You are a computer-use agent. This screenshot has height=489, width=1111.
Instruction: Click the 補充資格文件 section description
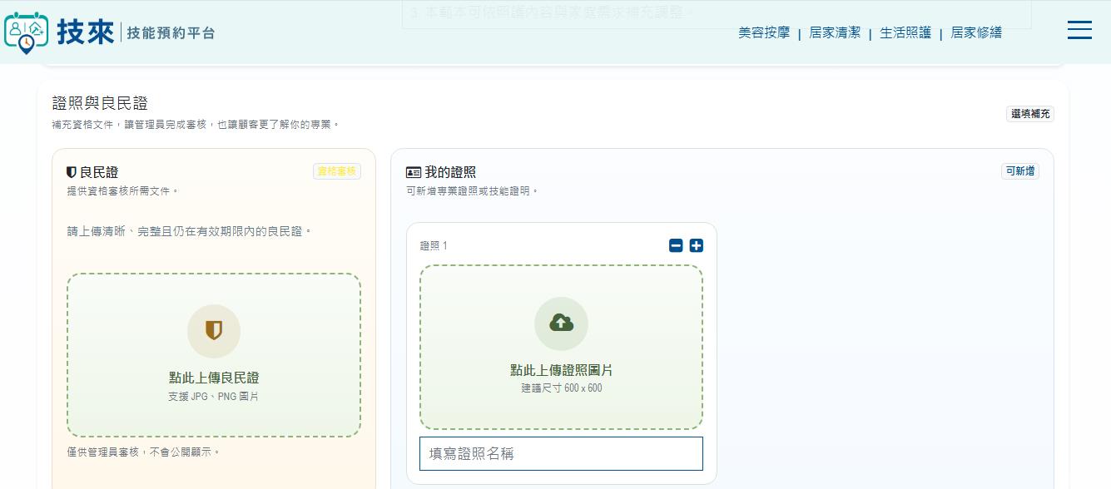click(x=196, y=125)
